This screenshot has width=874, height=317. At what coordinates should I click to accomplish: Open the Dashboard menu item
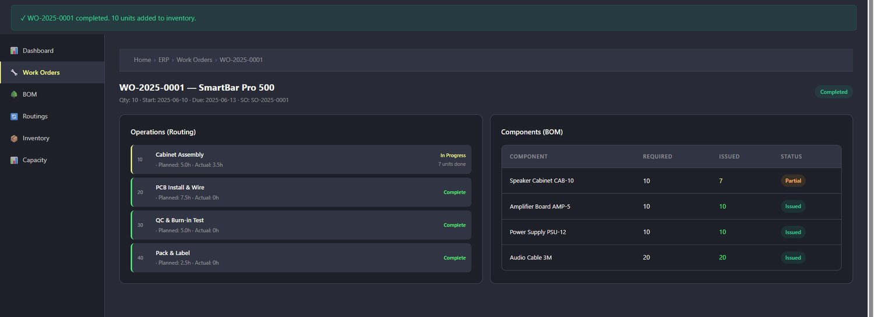[52, 51]
